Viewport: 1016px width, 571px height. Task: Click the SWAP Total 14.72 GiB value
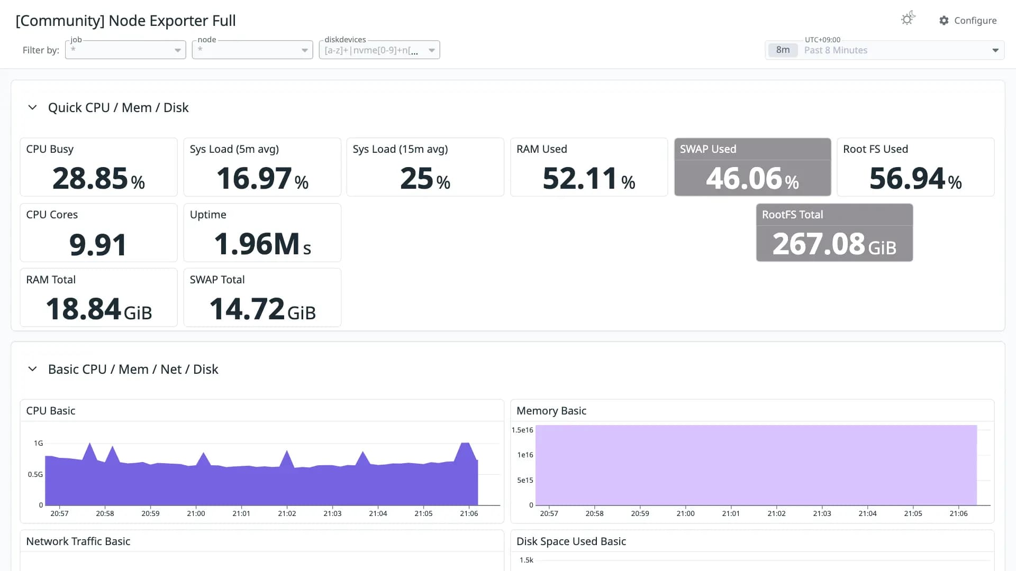(x=262, y=309)
